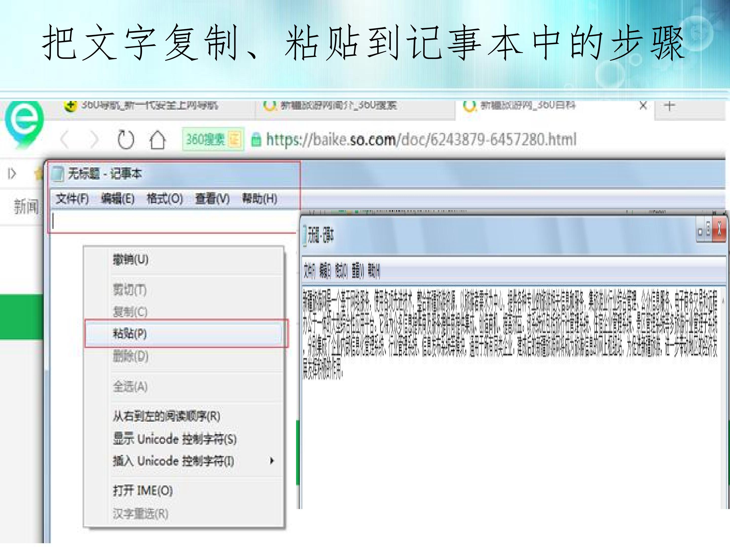Minimize the right Notepad window

(x=700, y=231)
